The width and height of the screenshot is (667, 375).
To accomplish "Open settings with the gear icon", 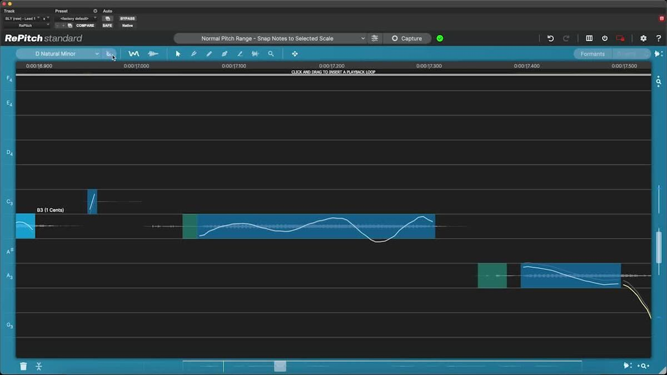I will coord(643,38).
